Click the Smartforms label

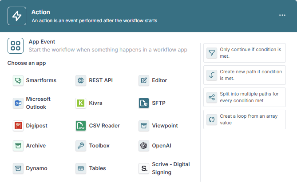click(x=41, y=80)
